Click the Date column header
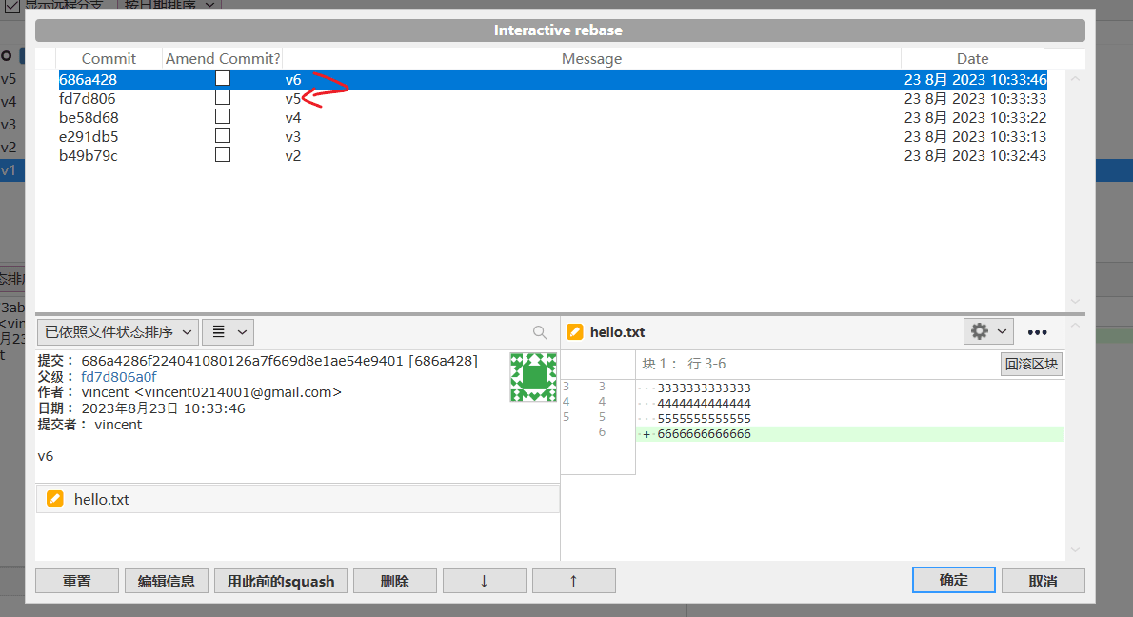The image size is (1133, 617). coord(972,59)
